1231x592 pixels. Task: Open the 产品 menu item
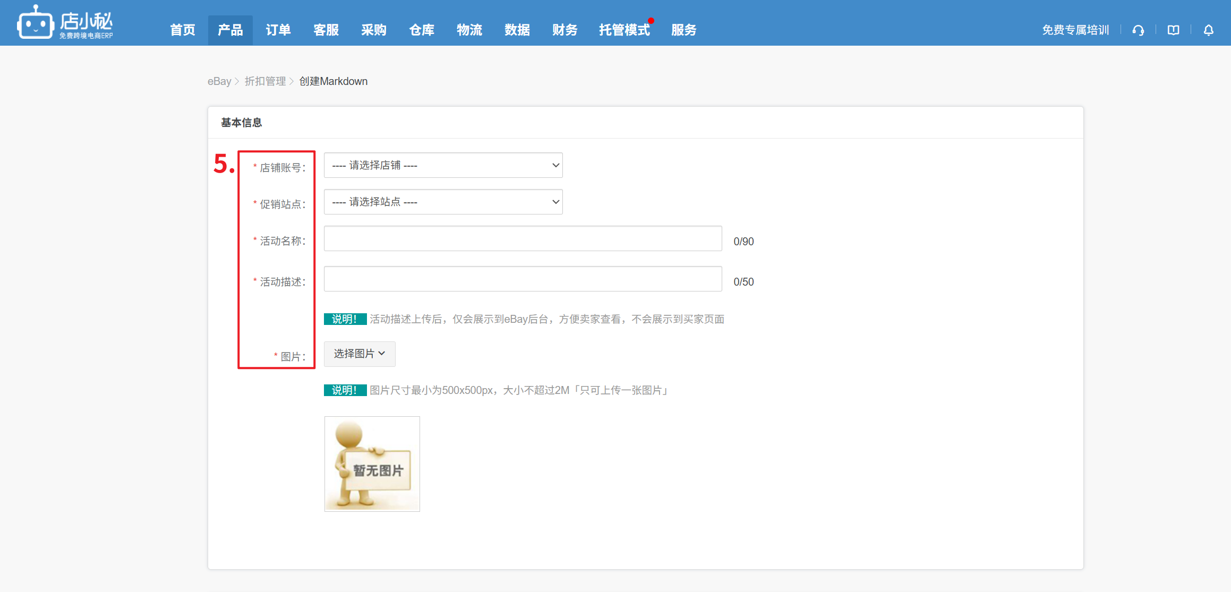tap(230, 30)
